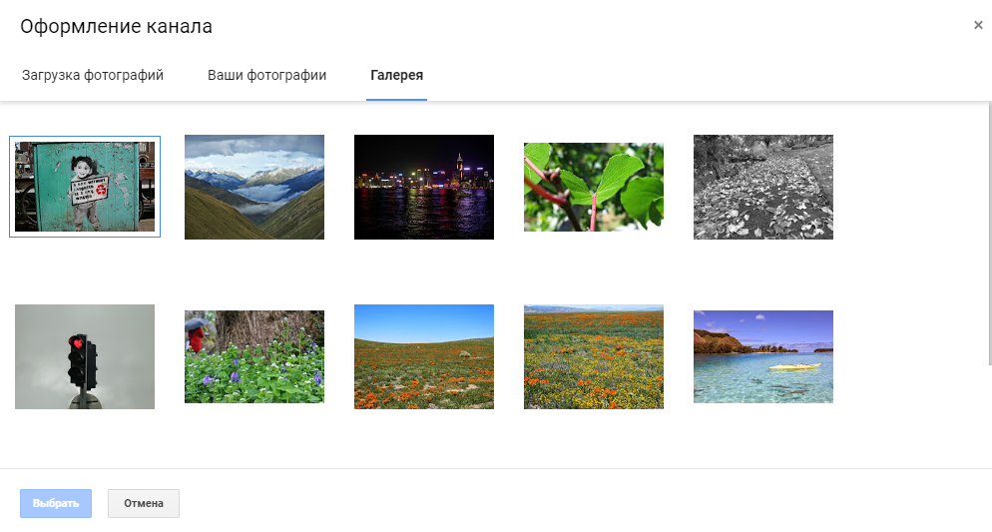Select the wide wildflower meadow photo
992x532 pixels.
pos(594,356)
